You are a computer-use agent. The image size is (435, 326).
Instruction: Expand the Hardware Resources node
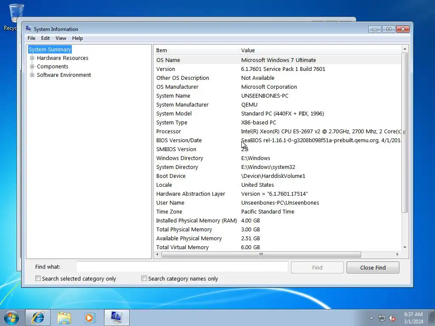[x=32, y=58]
